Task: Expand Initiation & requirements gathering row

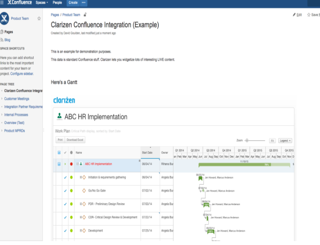Action: [81, 177]
